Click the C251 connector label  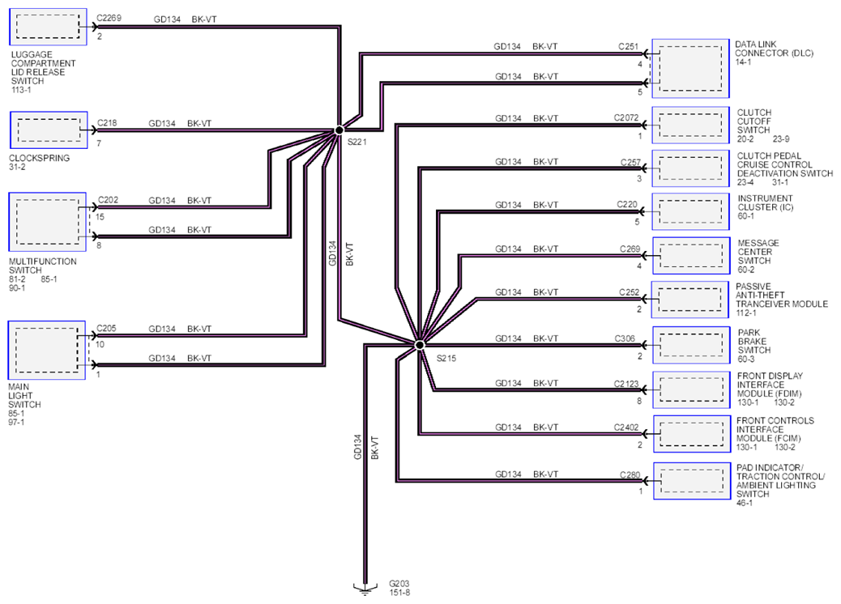coord(628,47)
